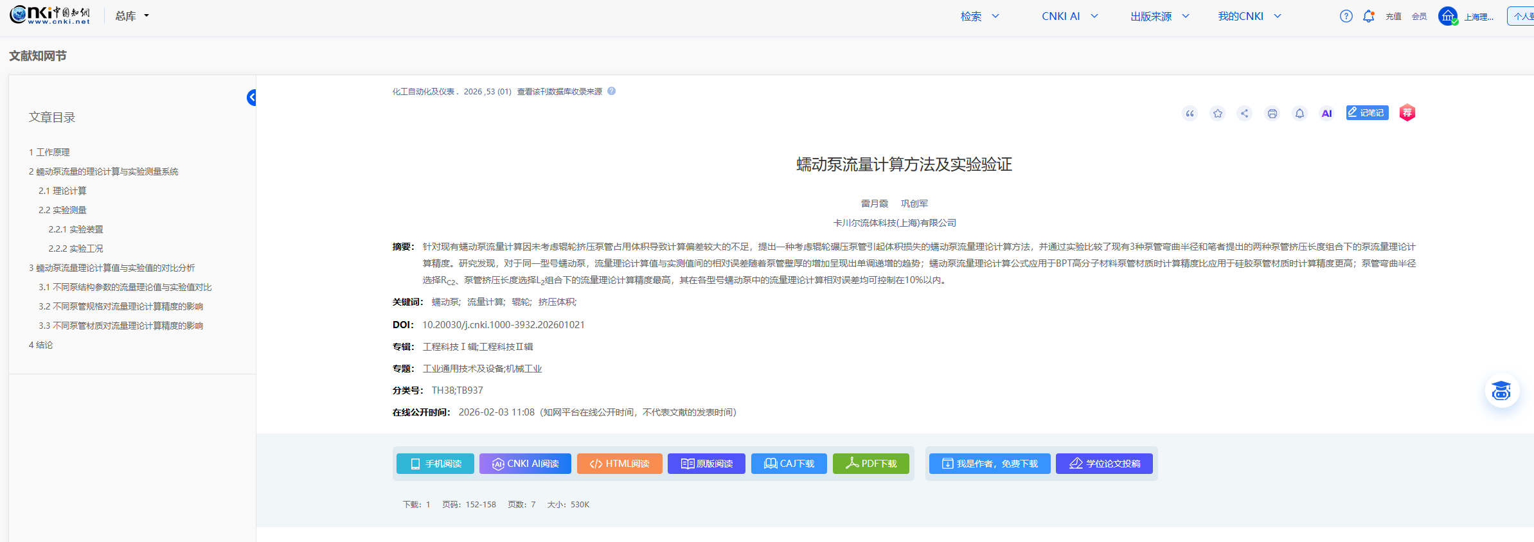Click the bell subscribe icon near title
This screenshot has width=1534, height=542.
[1299, 114]
